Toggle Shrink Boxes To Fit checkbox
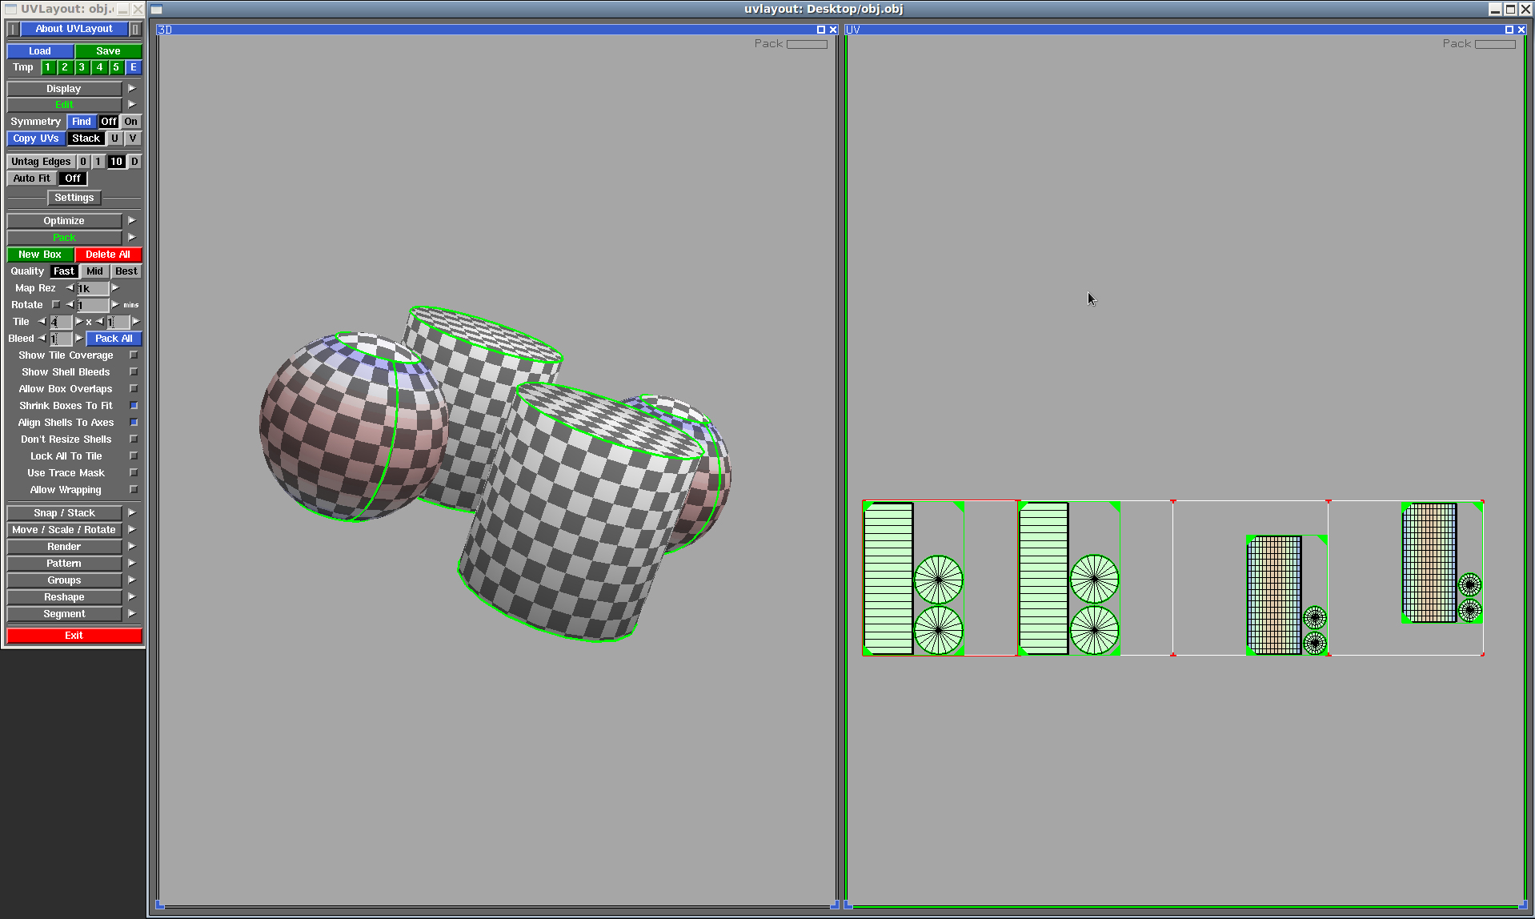 pyautogui.click(x=134, y=406)
